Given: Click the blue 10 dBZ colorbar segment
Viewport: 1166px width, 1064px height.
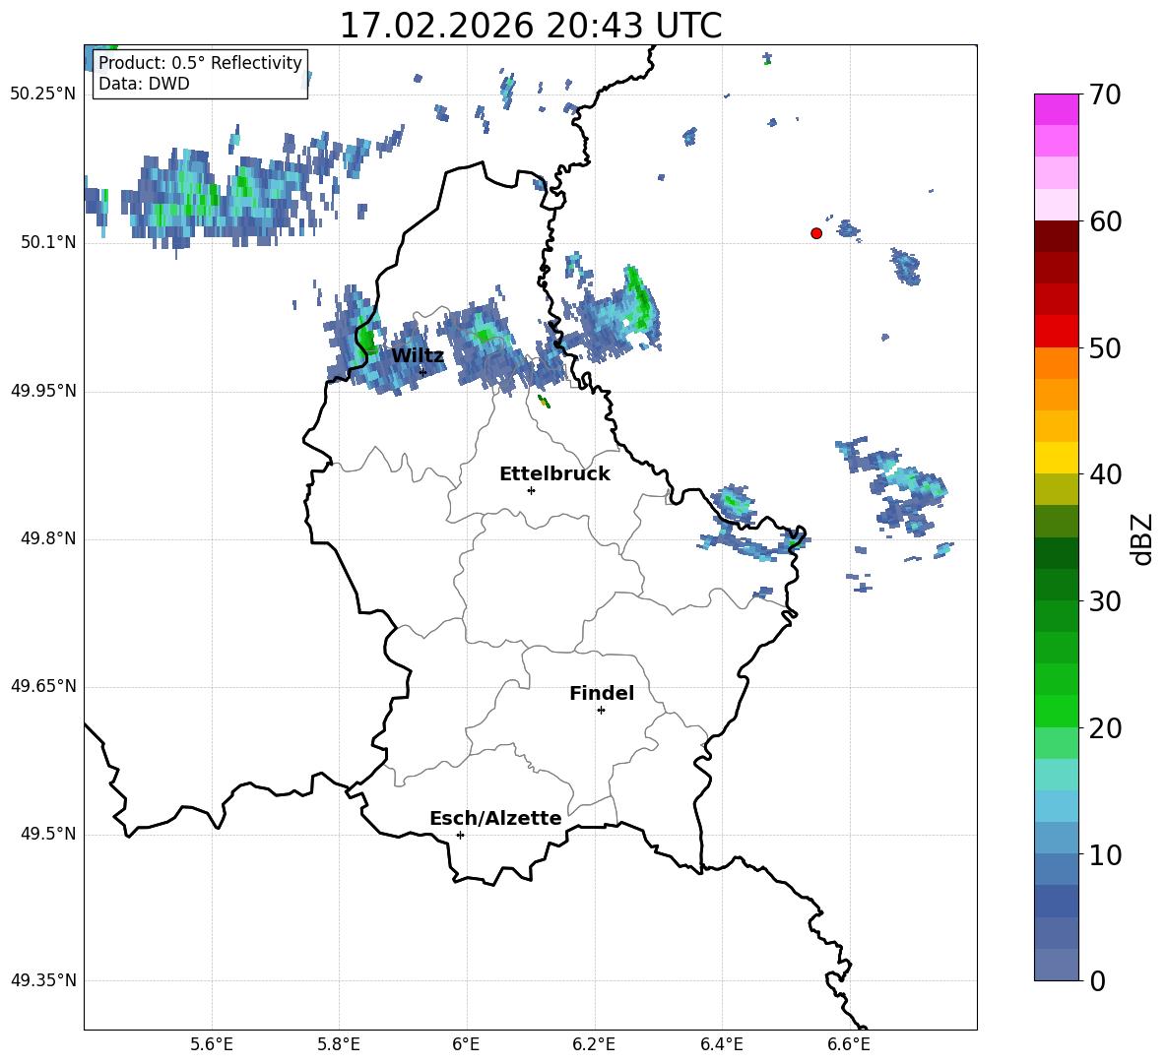Looking at the screenshot, I should point(1056,838).
